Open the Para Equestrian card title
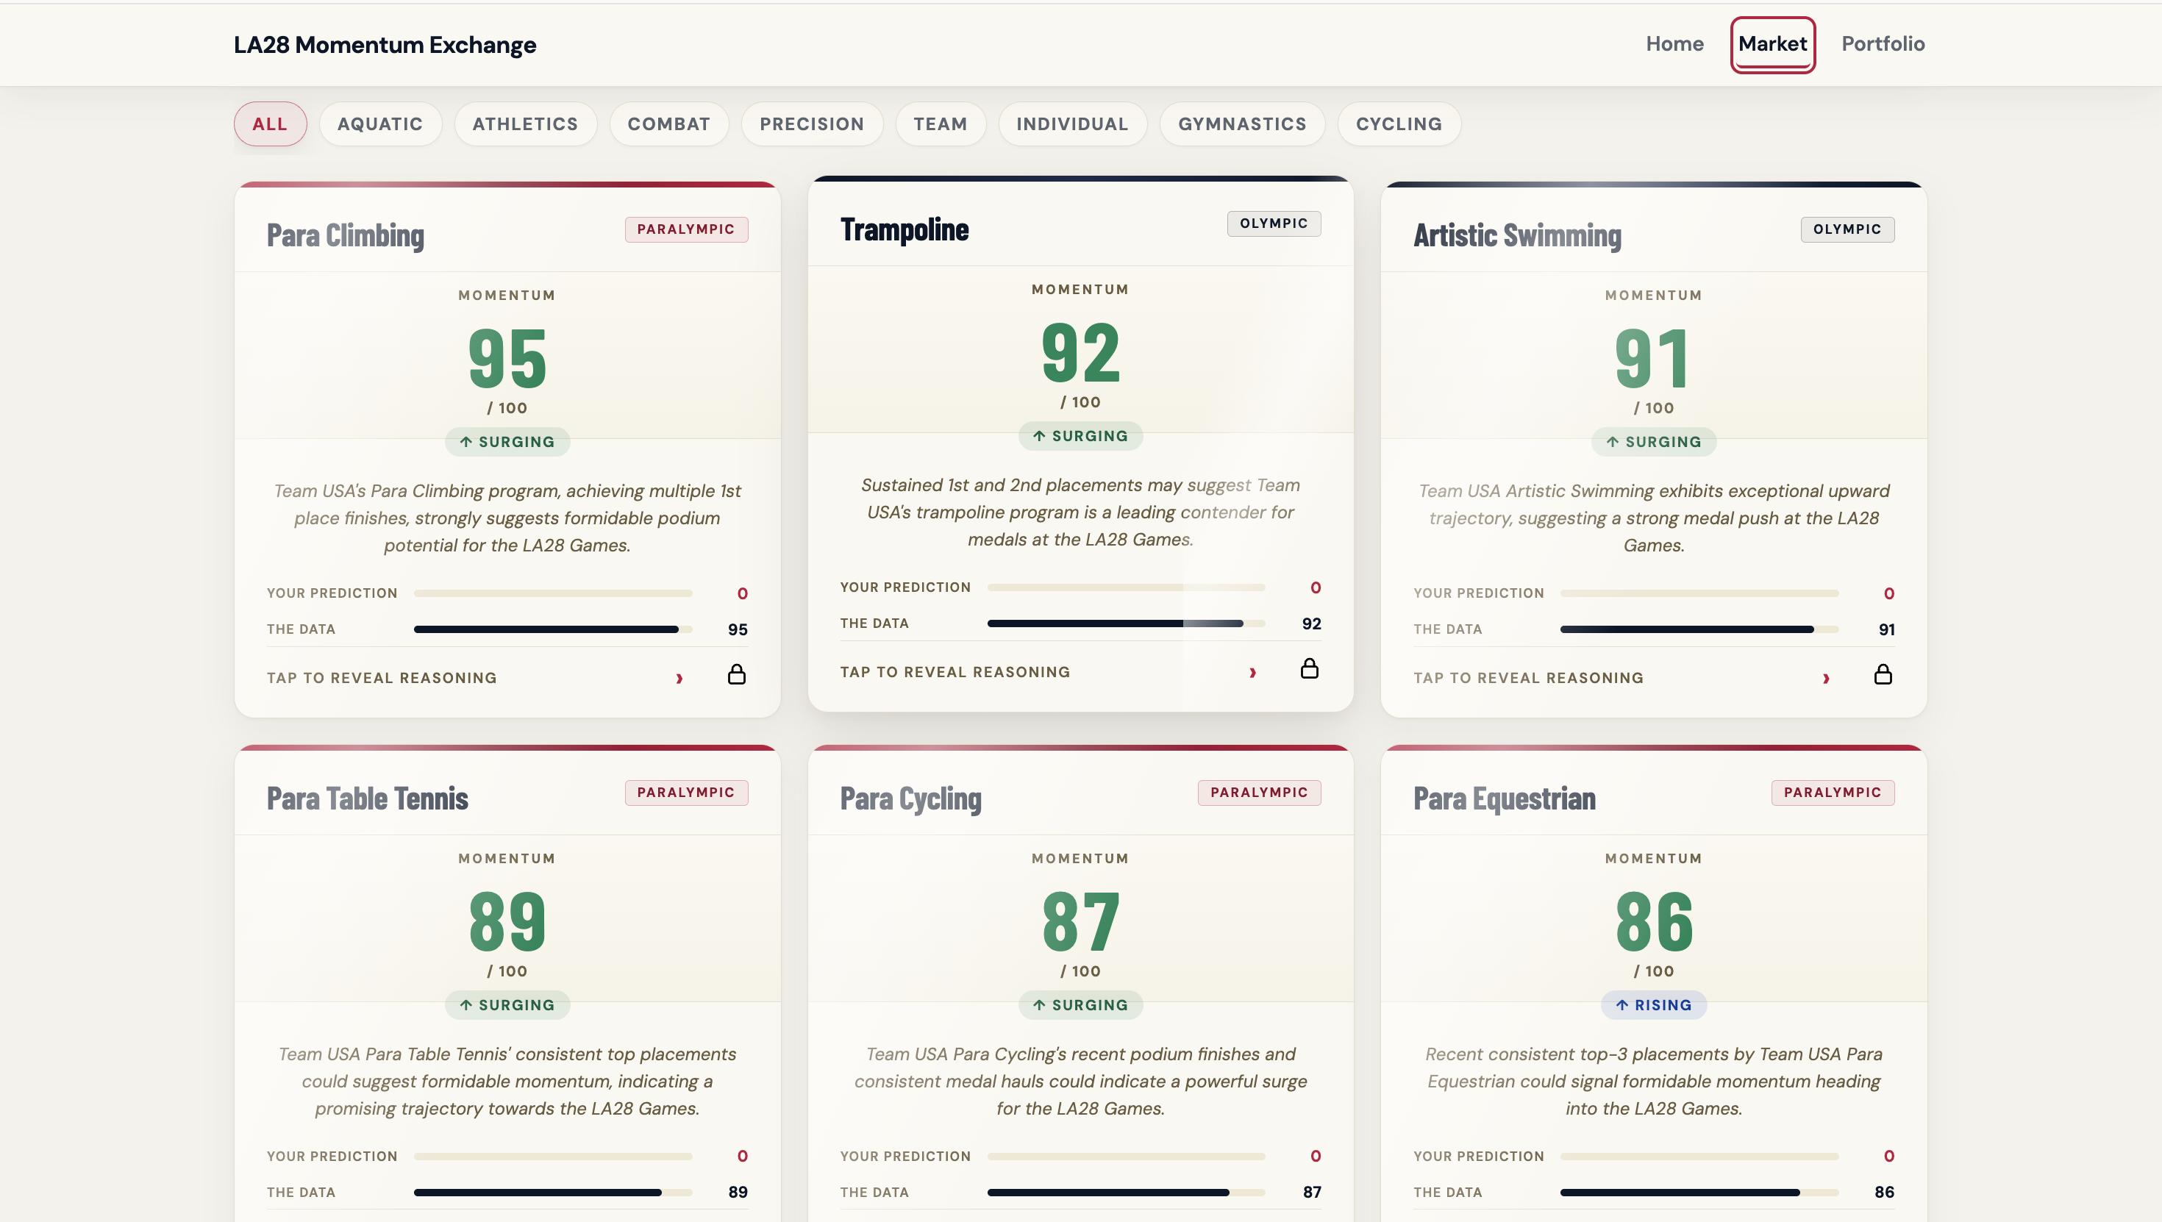Image resolution: width=2162 pixels, height=1222 pixels. pyautogui.click(x=1504, y=798)
